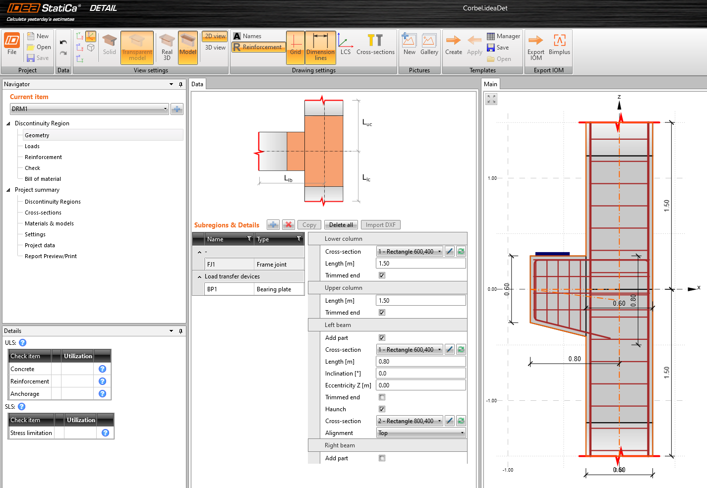Click the Import DXF button
Image resolution: width=707 pixels, height=488 pixels.
380,224
